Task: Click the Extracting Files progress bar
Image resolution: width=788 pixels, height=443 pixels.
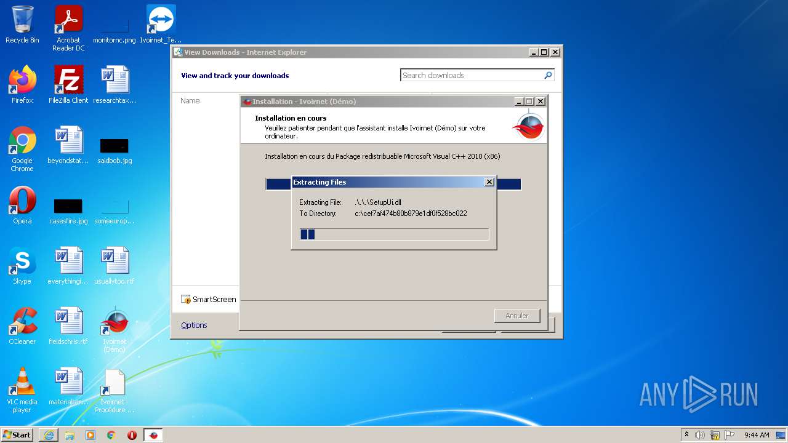Action: tap(394, 234)
